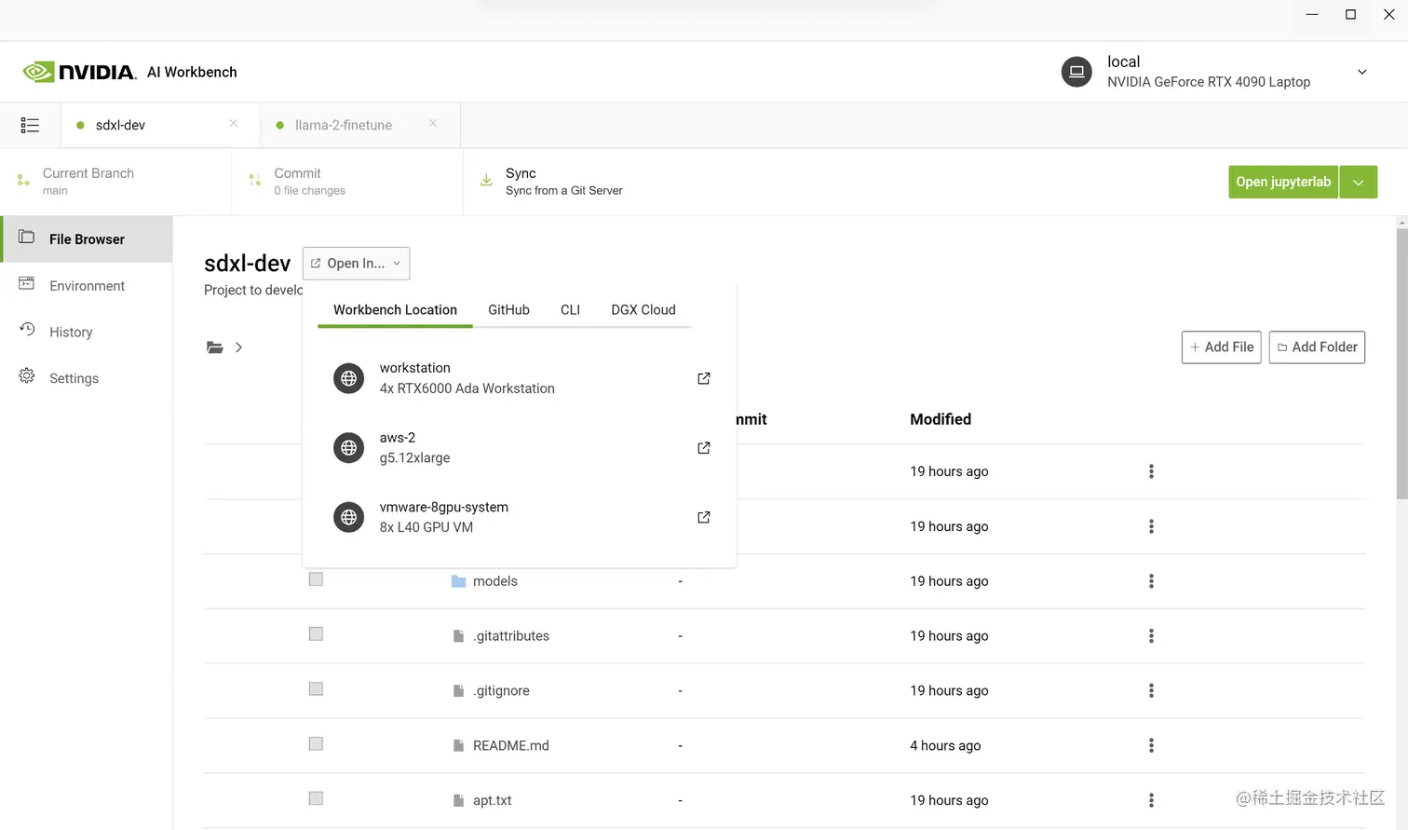Click the Add File button
This screenshot has width=1408, height=830.
[x=1221, y=347]
